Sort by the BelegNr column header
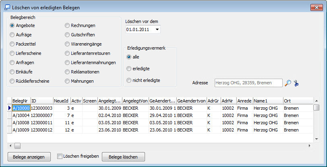 click(x=21, y=100)
